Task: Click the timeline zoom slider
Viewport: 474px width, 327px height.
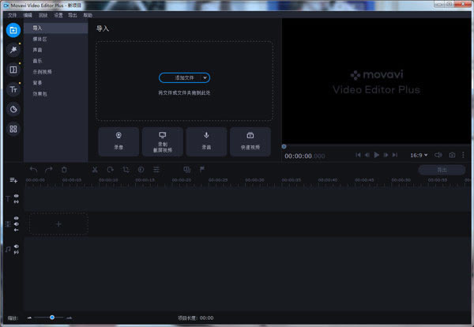Action: click(x=52, y=317)
